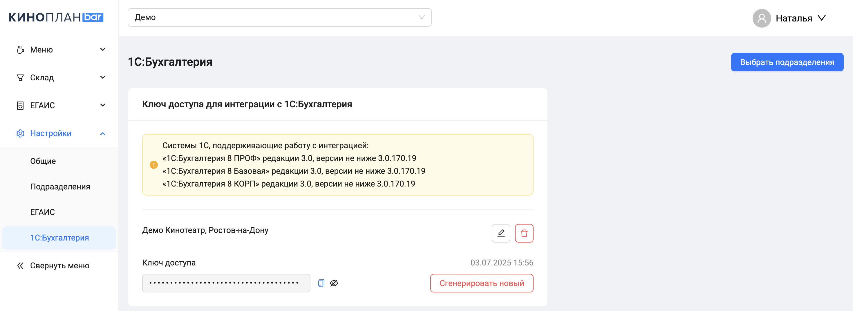Copy the access key with copy icon

point(321,283)
